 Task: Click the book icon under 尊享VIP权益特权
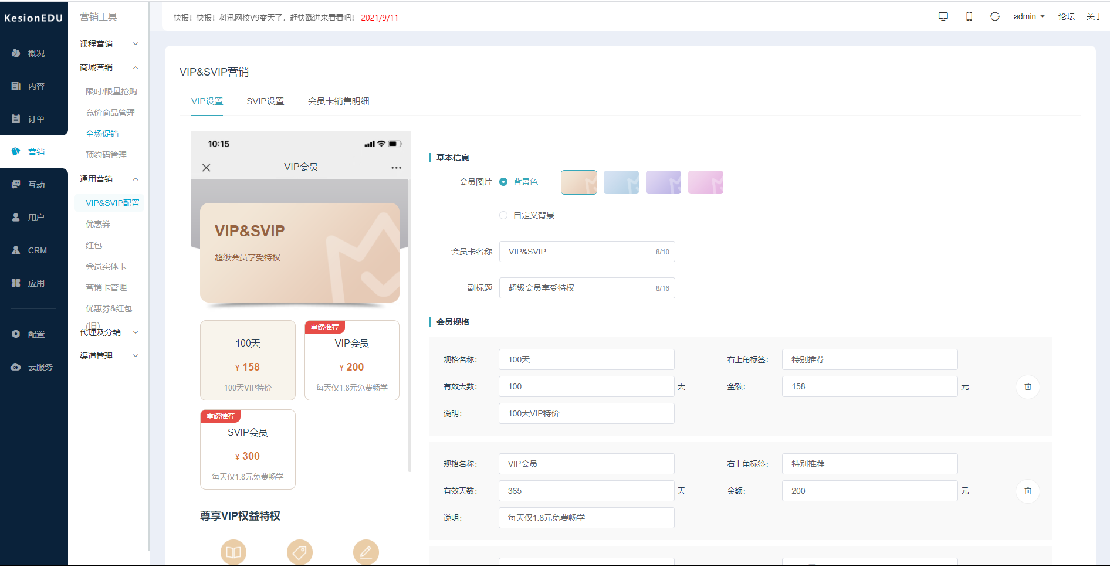tap(233, 552)
